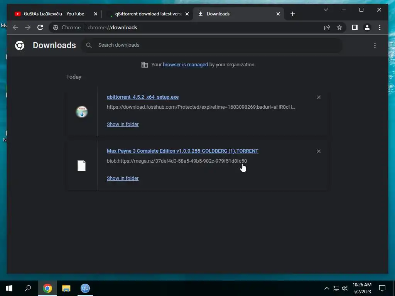395x296 pixels.
Task: Open the taskbar clock and date
Action: [362, 288]
